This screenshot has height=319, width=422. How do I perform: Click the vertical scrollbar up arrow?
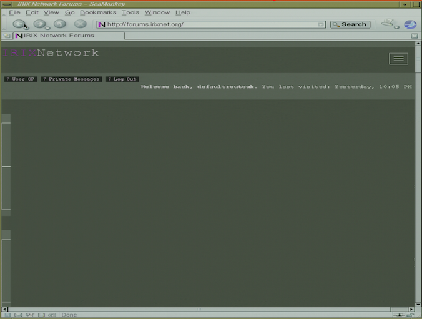(418, 43)
